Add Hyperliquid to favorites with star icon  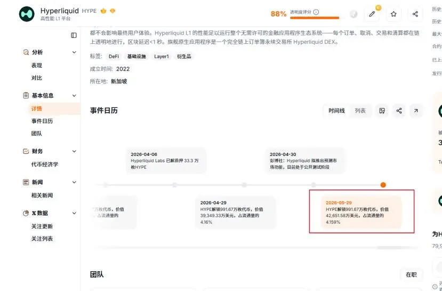tap(393, 14)
